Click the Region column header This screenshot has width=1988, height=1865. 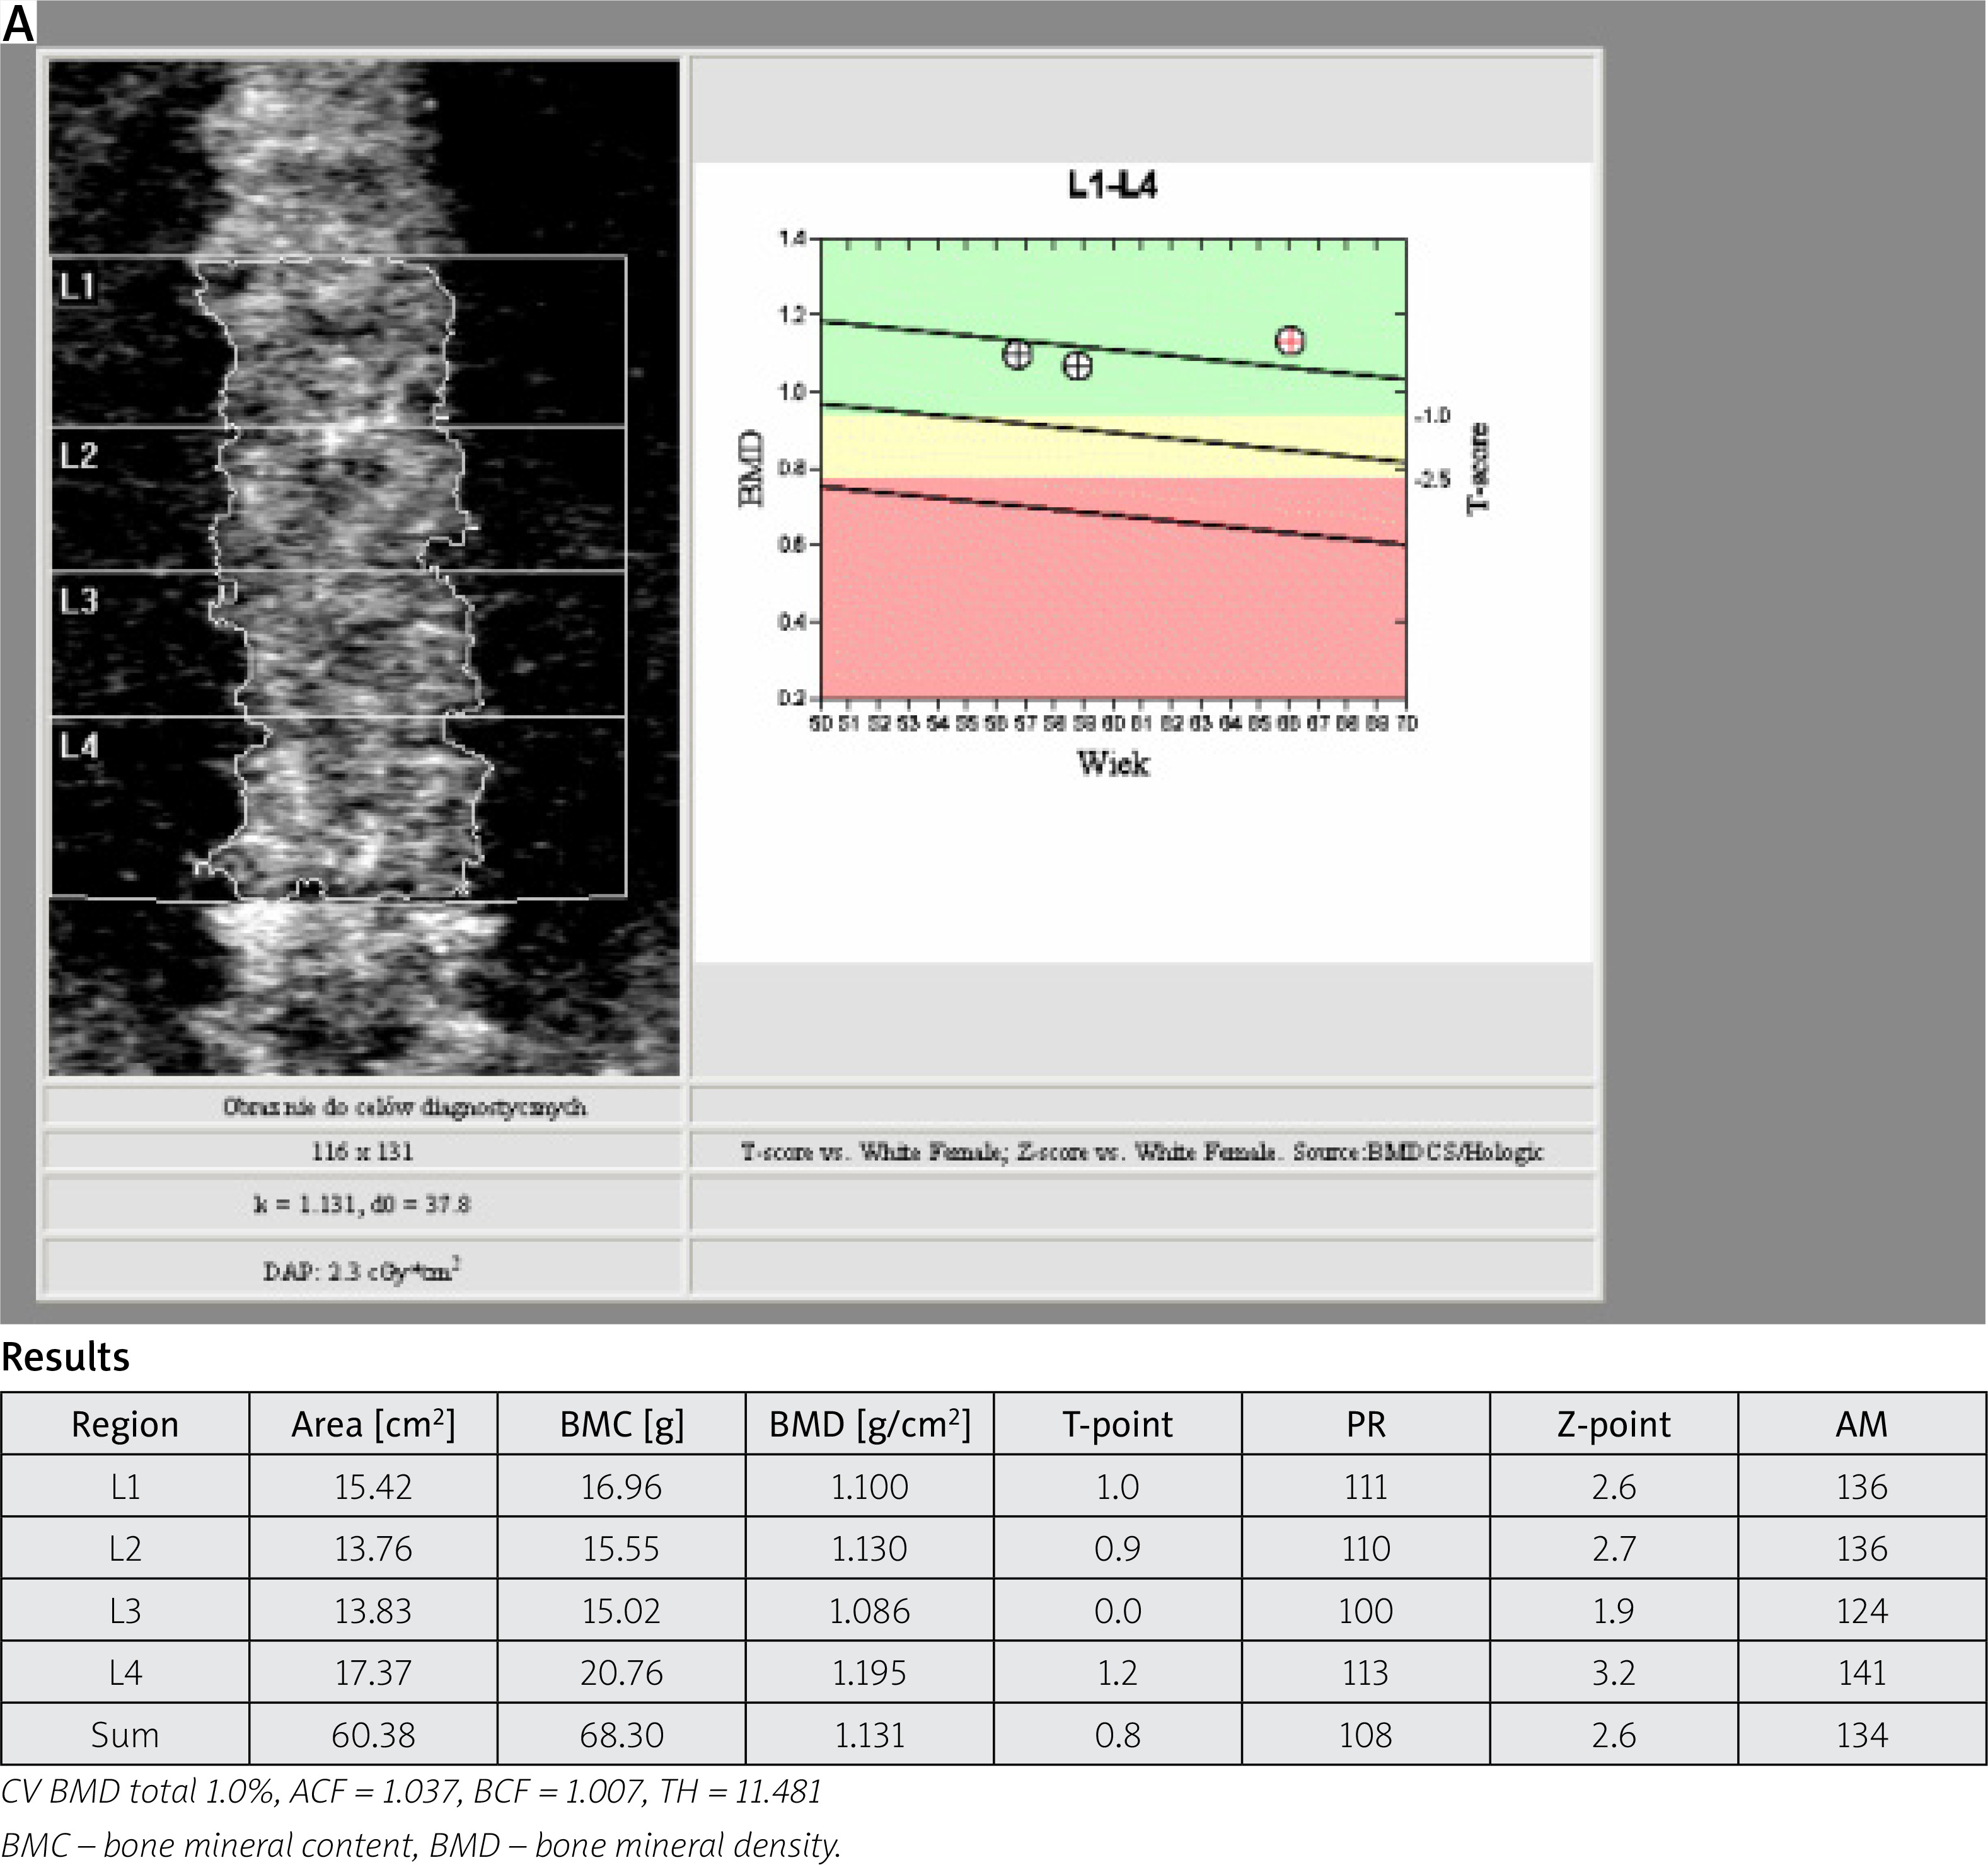coord(125,1424)
